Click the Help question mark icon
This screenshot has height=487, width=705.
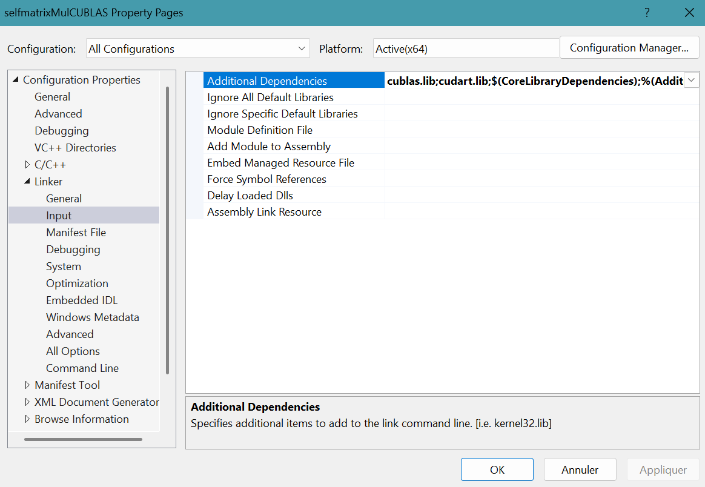pos(647,13)
